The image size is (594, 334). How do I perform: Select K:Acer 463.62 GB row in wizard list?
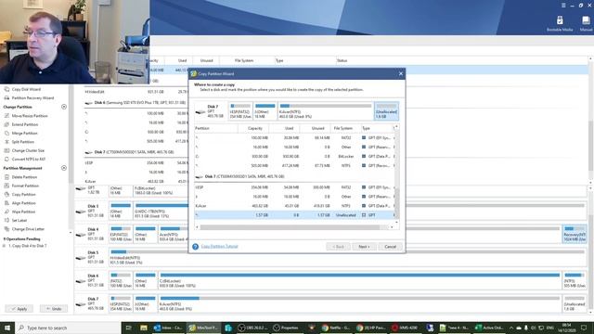coord(294,206)
